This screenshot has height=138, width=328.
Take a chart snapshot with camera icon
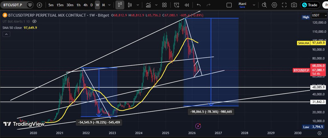point(294,5)
